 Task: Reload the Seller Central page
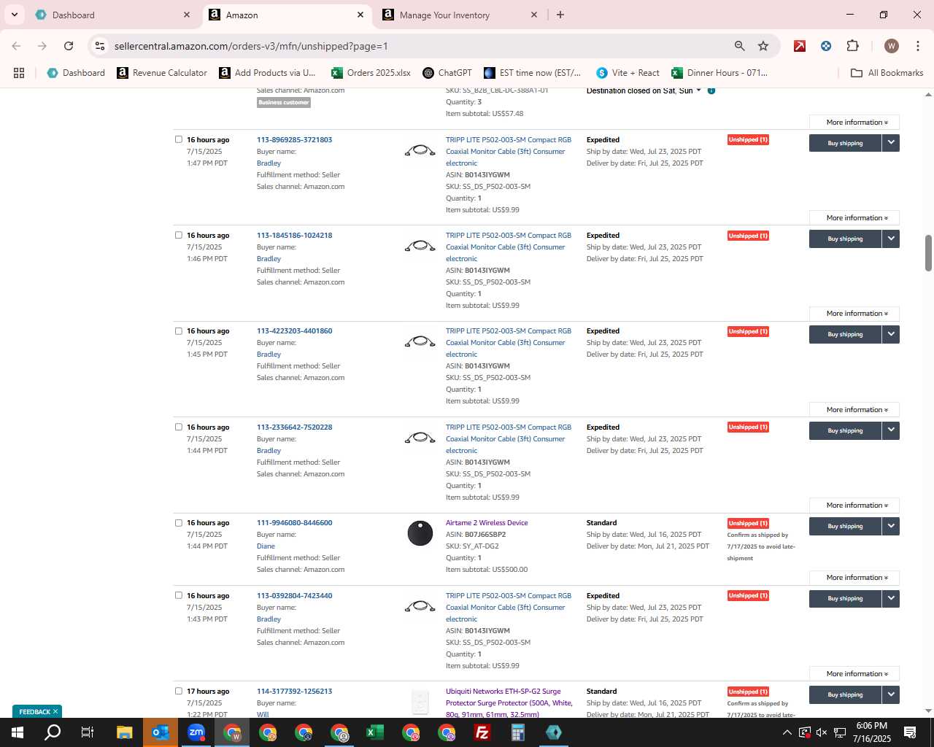[69, 46]
